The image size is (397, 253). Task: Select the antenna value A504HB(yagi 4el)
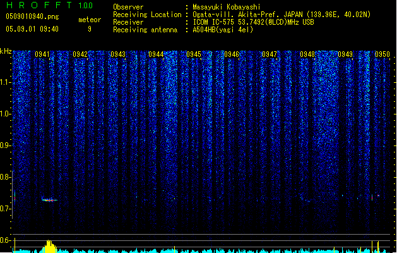pos(223,30)
